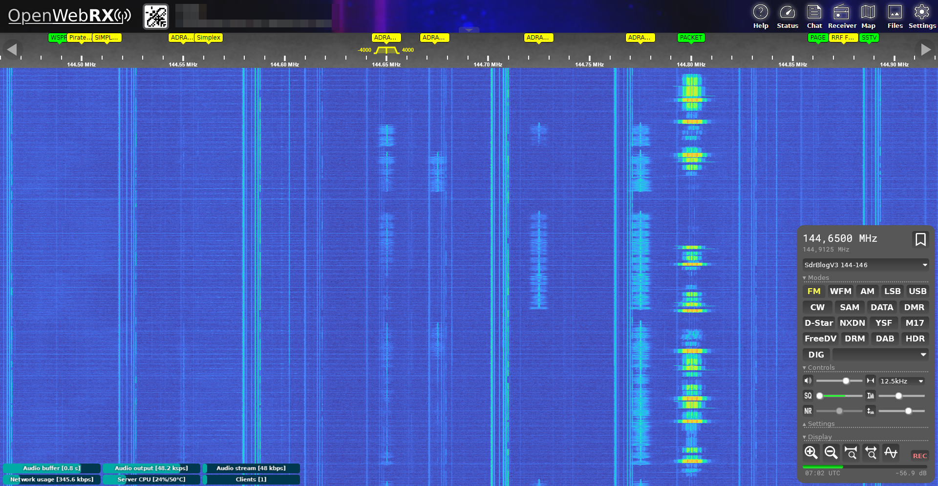Adjust the waterfall minimum level slider

point(902,396)
